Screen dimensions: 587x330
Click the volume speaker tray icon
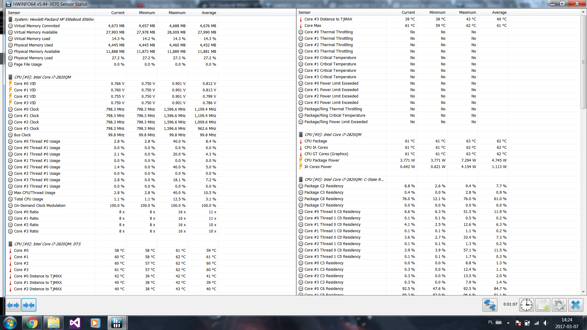click(x=546, y=323)
